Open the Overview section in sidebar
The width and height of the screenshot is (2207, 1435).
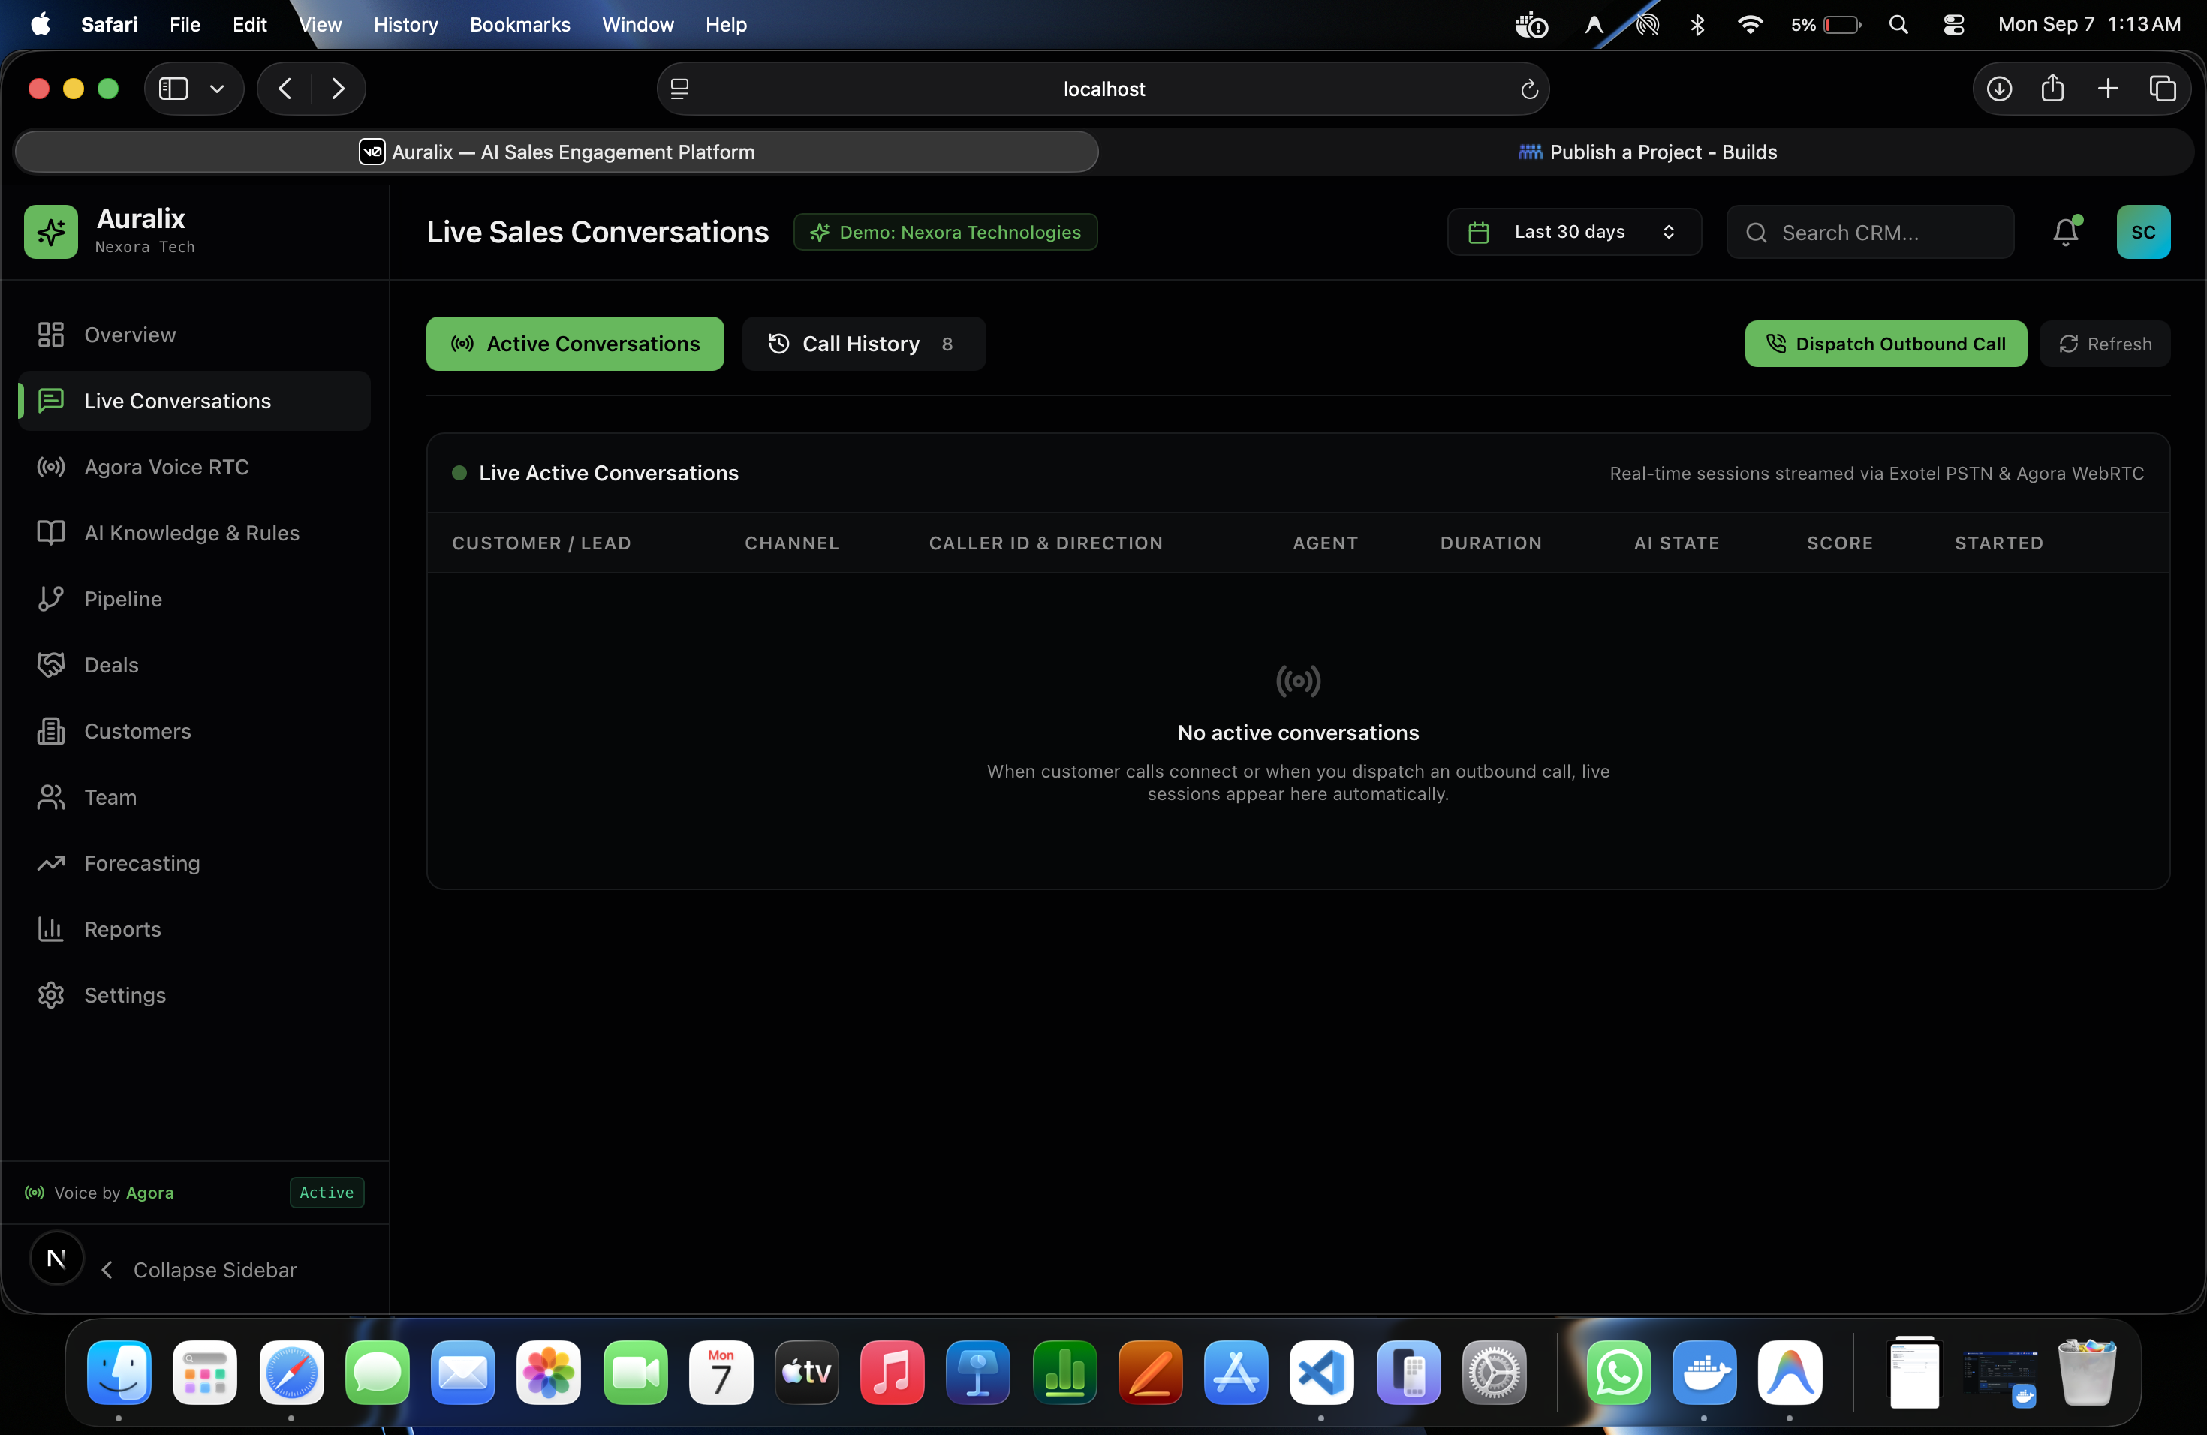tap(194, 335)
